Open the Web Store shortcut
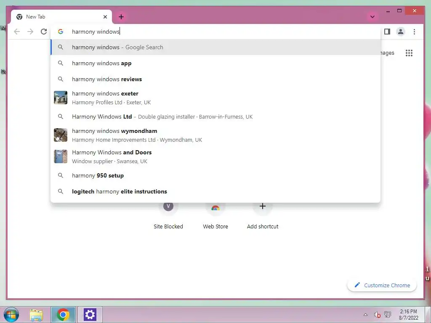 click(215, 216)
